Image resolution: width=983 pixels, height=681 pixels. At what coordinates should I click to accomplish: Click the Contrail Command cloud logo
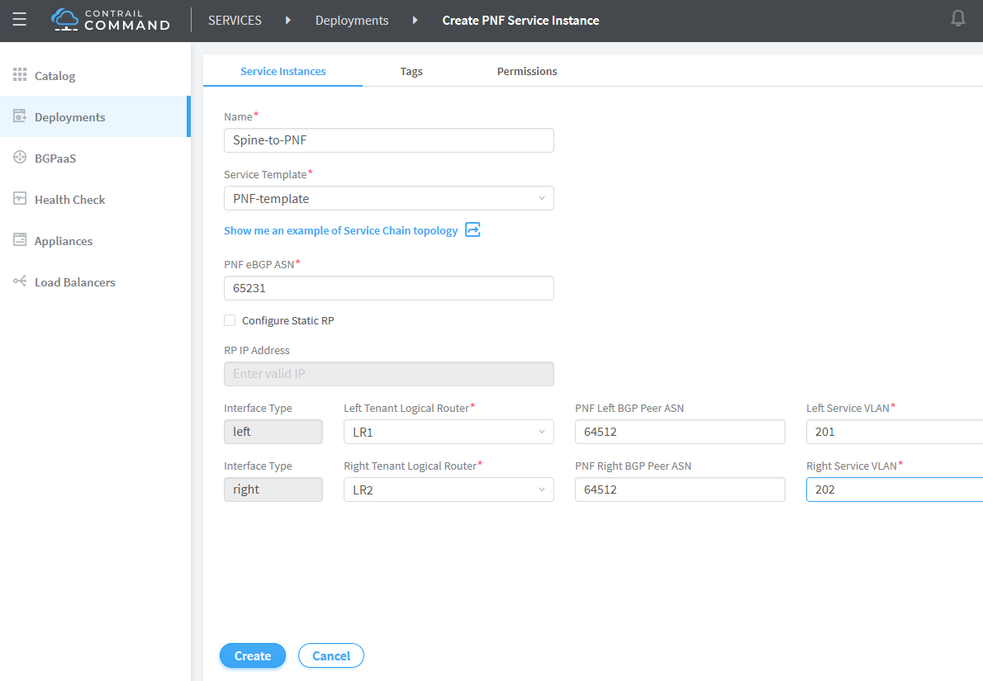tap(64, 19)
